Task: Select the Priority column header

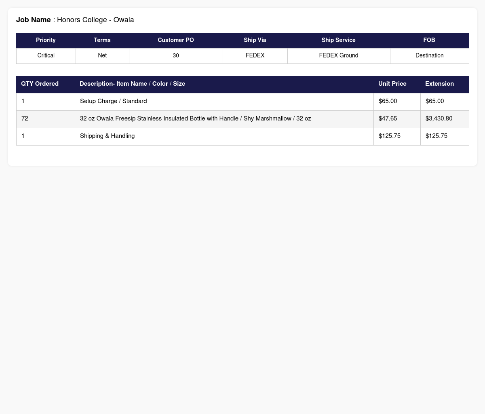Action: click(x=46, y=40)
